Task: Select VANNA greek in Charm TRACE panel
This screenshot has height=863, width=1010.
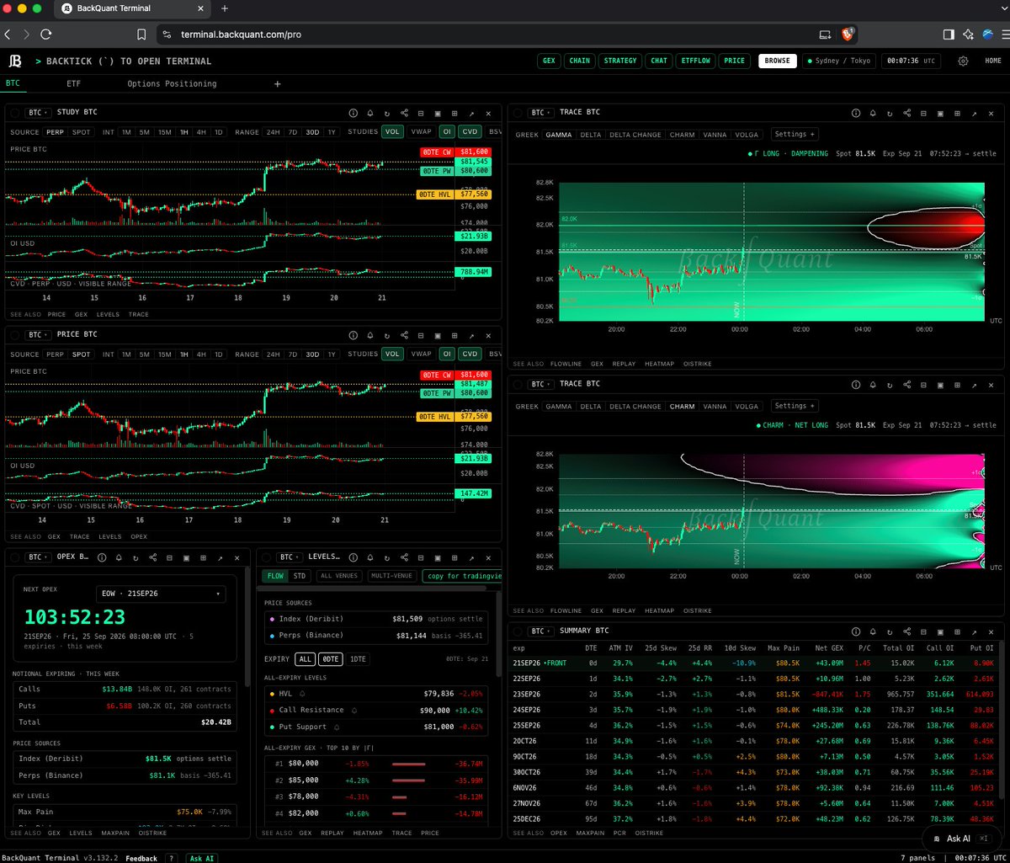Action: click(715, 407)
